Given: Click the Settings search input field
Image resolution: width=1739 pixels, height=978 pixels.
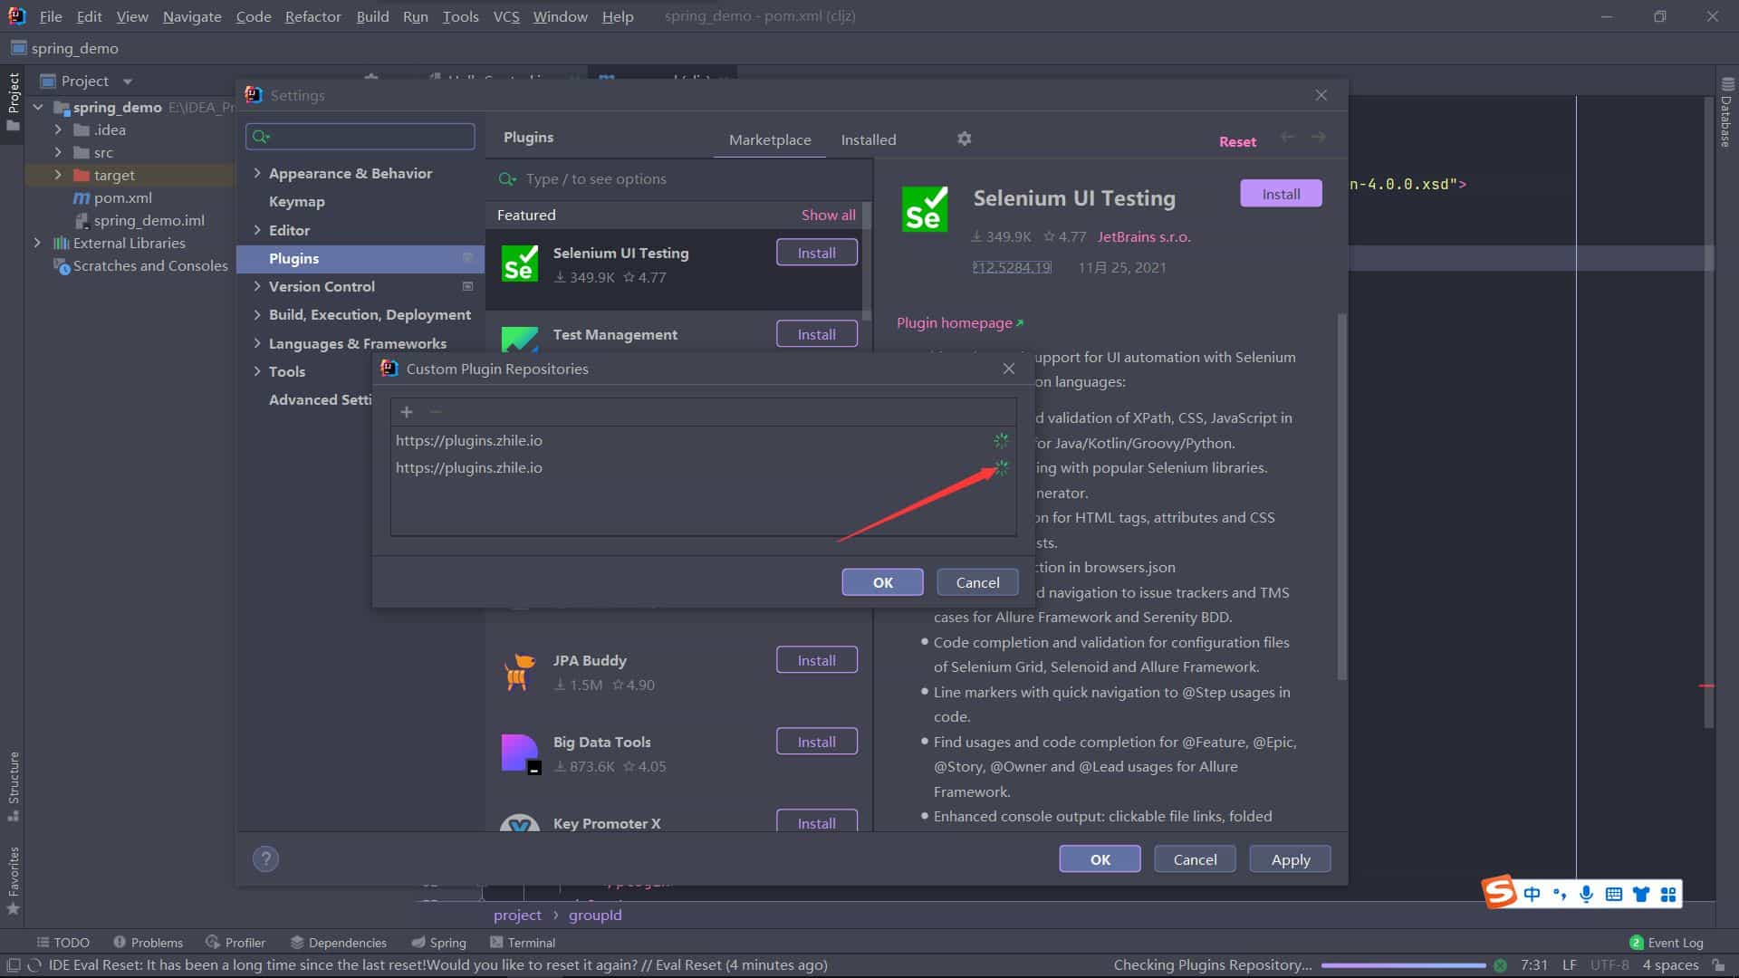Looking at the screenshot, I should (x=360, y=137).
